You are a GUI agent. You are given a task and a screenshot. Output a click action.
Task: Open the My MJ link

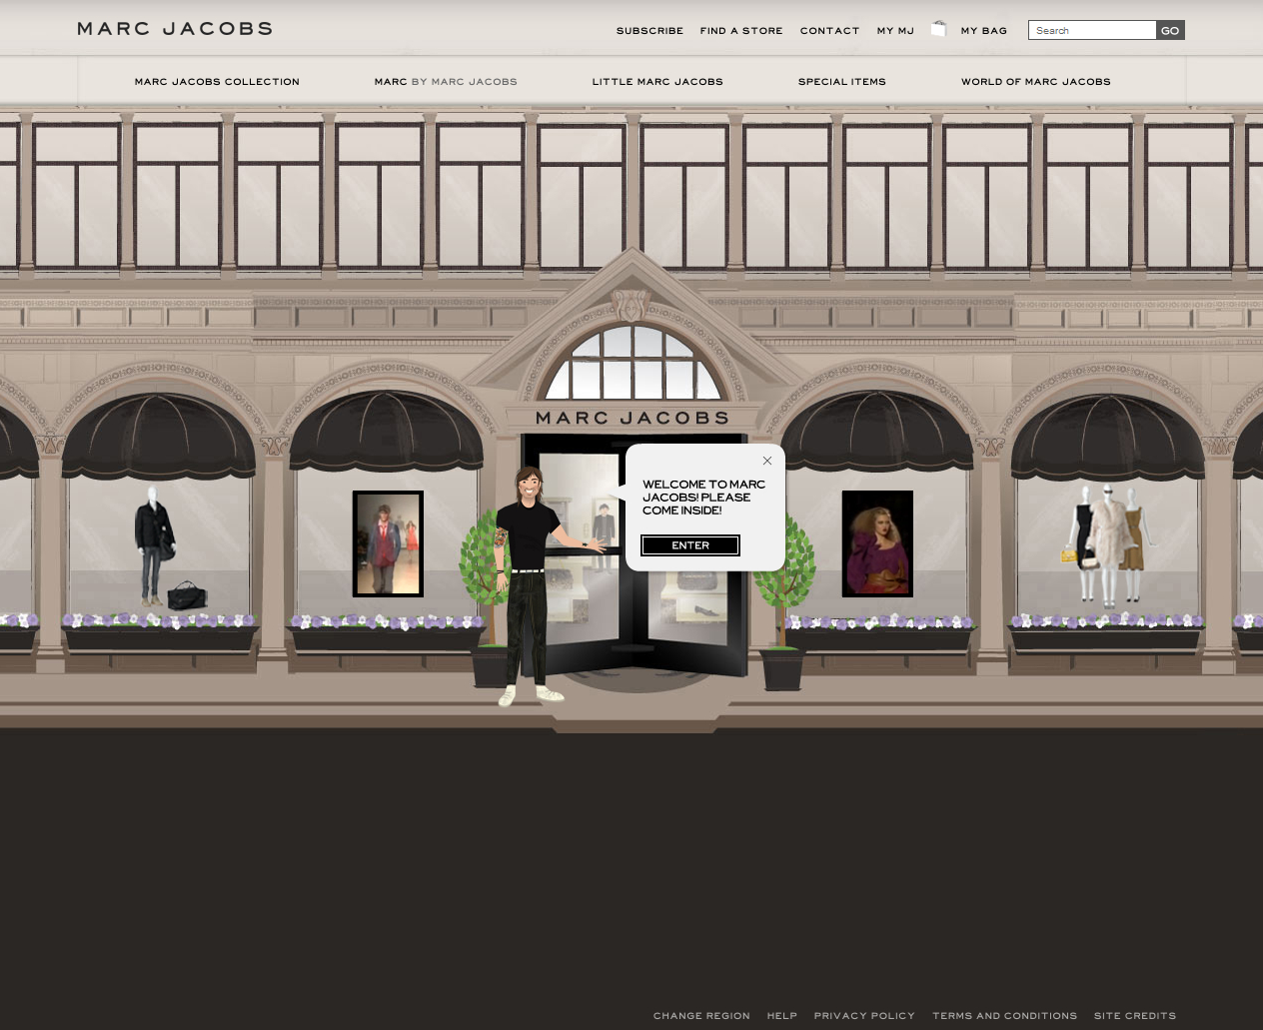pos(895,31)
